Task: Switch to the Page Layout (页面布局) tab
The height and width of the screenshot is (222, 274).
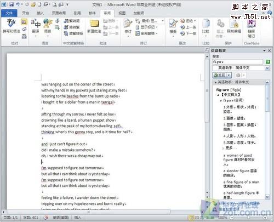Action: [59, 13]
